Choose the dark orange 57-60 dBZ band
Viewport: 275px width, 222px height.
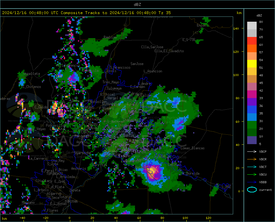[252, 49]
